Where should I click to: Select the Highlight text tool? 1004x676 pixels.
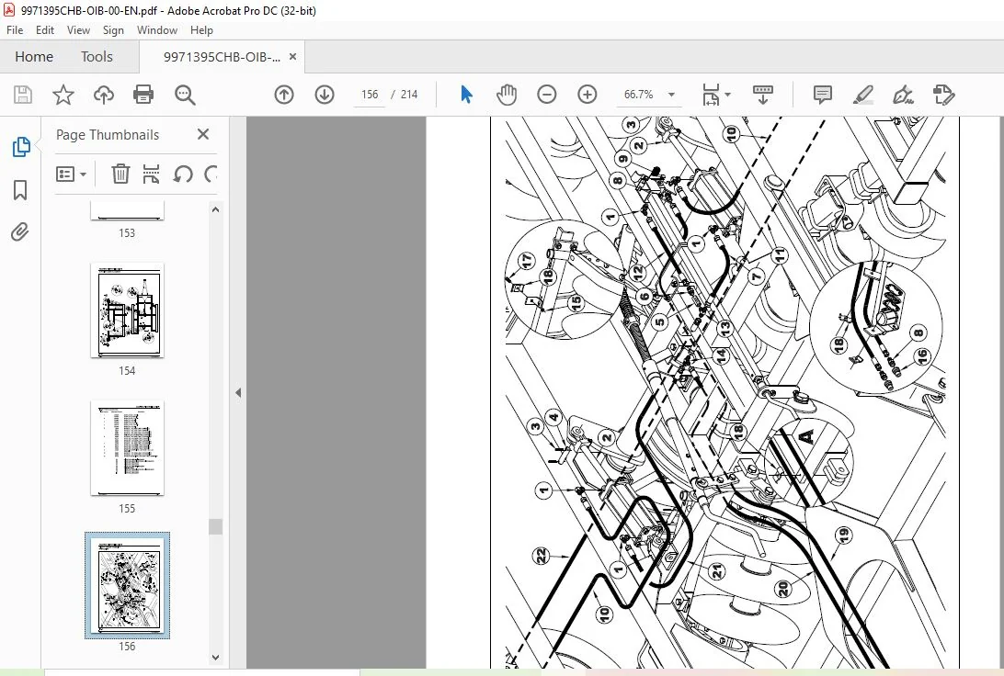point(863,95)
